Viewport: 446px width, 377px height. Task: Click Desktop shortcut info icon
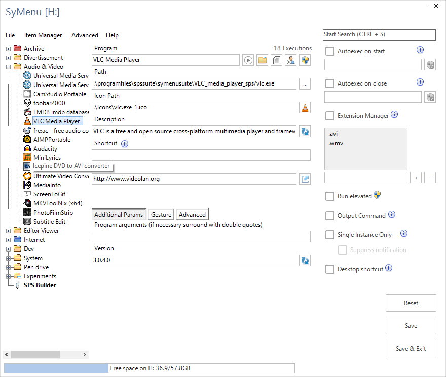389,268
